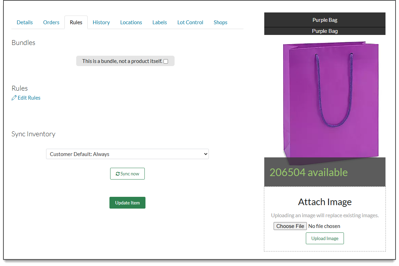The image size is (399, 266).
Task: Open the Orders tab
Action: pos(51,22)
